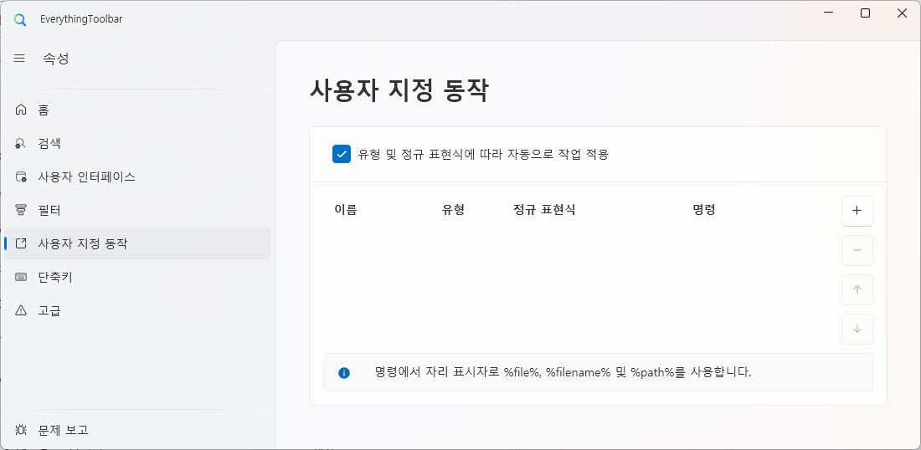Click the keyboard icon beside 단축키
Viewport: 921px width, 450px height.
[x=21, y=277]
